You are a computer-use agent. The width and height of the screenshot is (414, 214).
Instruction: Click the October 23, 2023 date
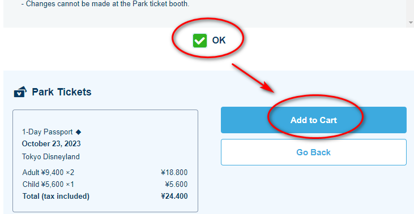(x=51, y=144)
